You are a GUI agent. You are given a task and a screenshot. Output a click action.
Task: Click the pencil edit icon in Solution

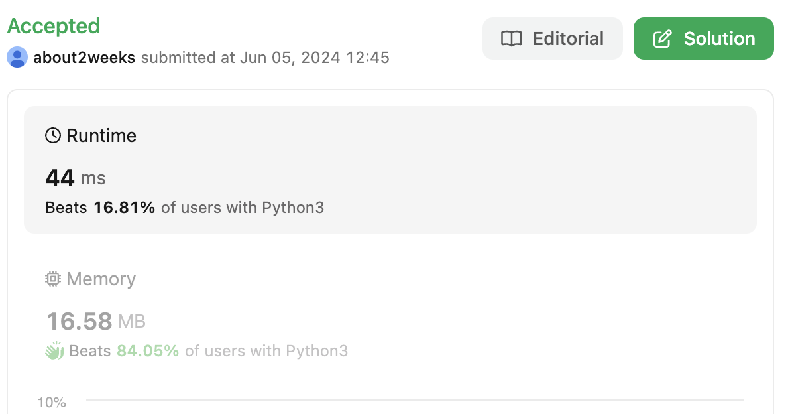tap(663, 39)
